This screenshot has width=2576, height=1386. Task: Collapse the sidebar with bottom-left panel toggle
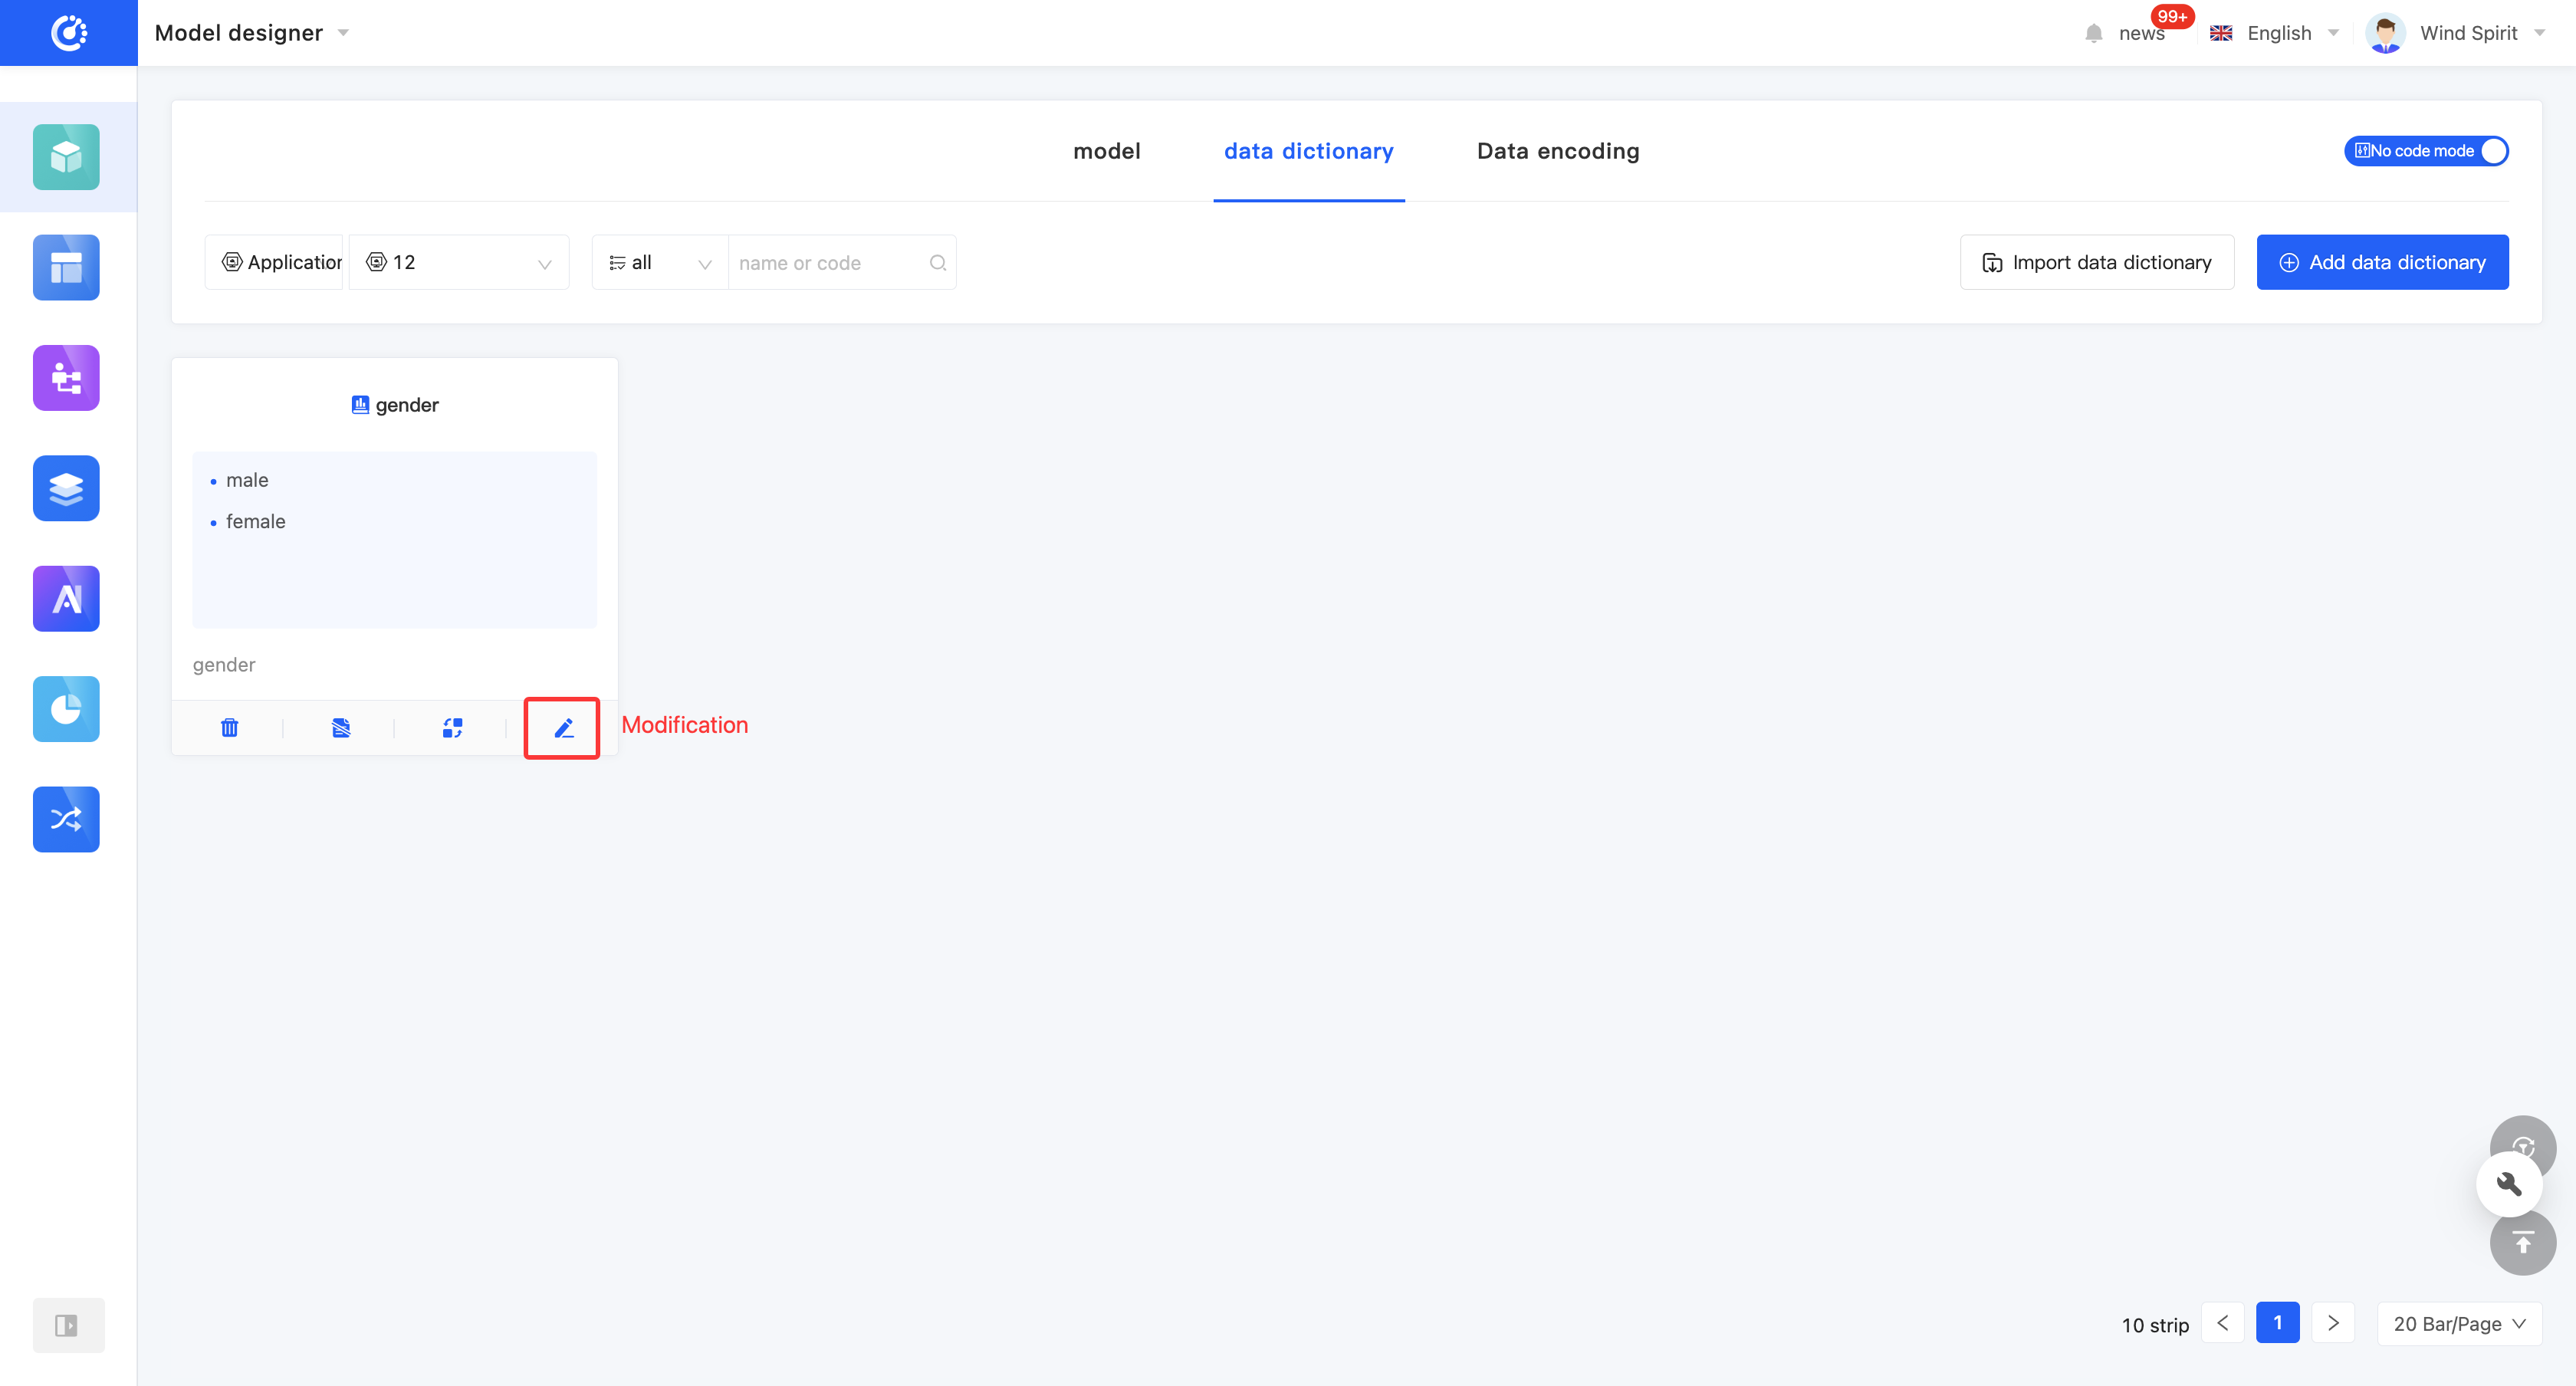coord(67,1325)
